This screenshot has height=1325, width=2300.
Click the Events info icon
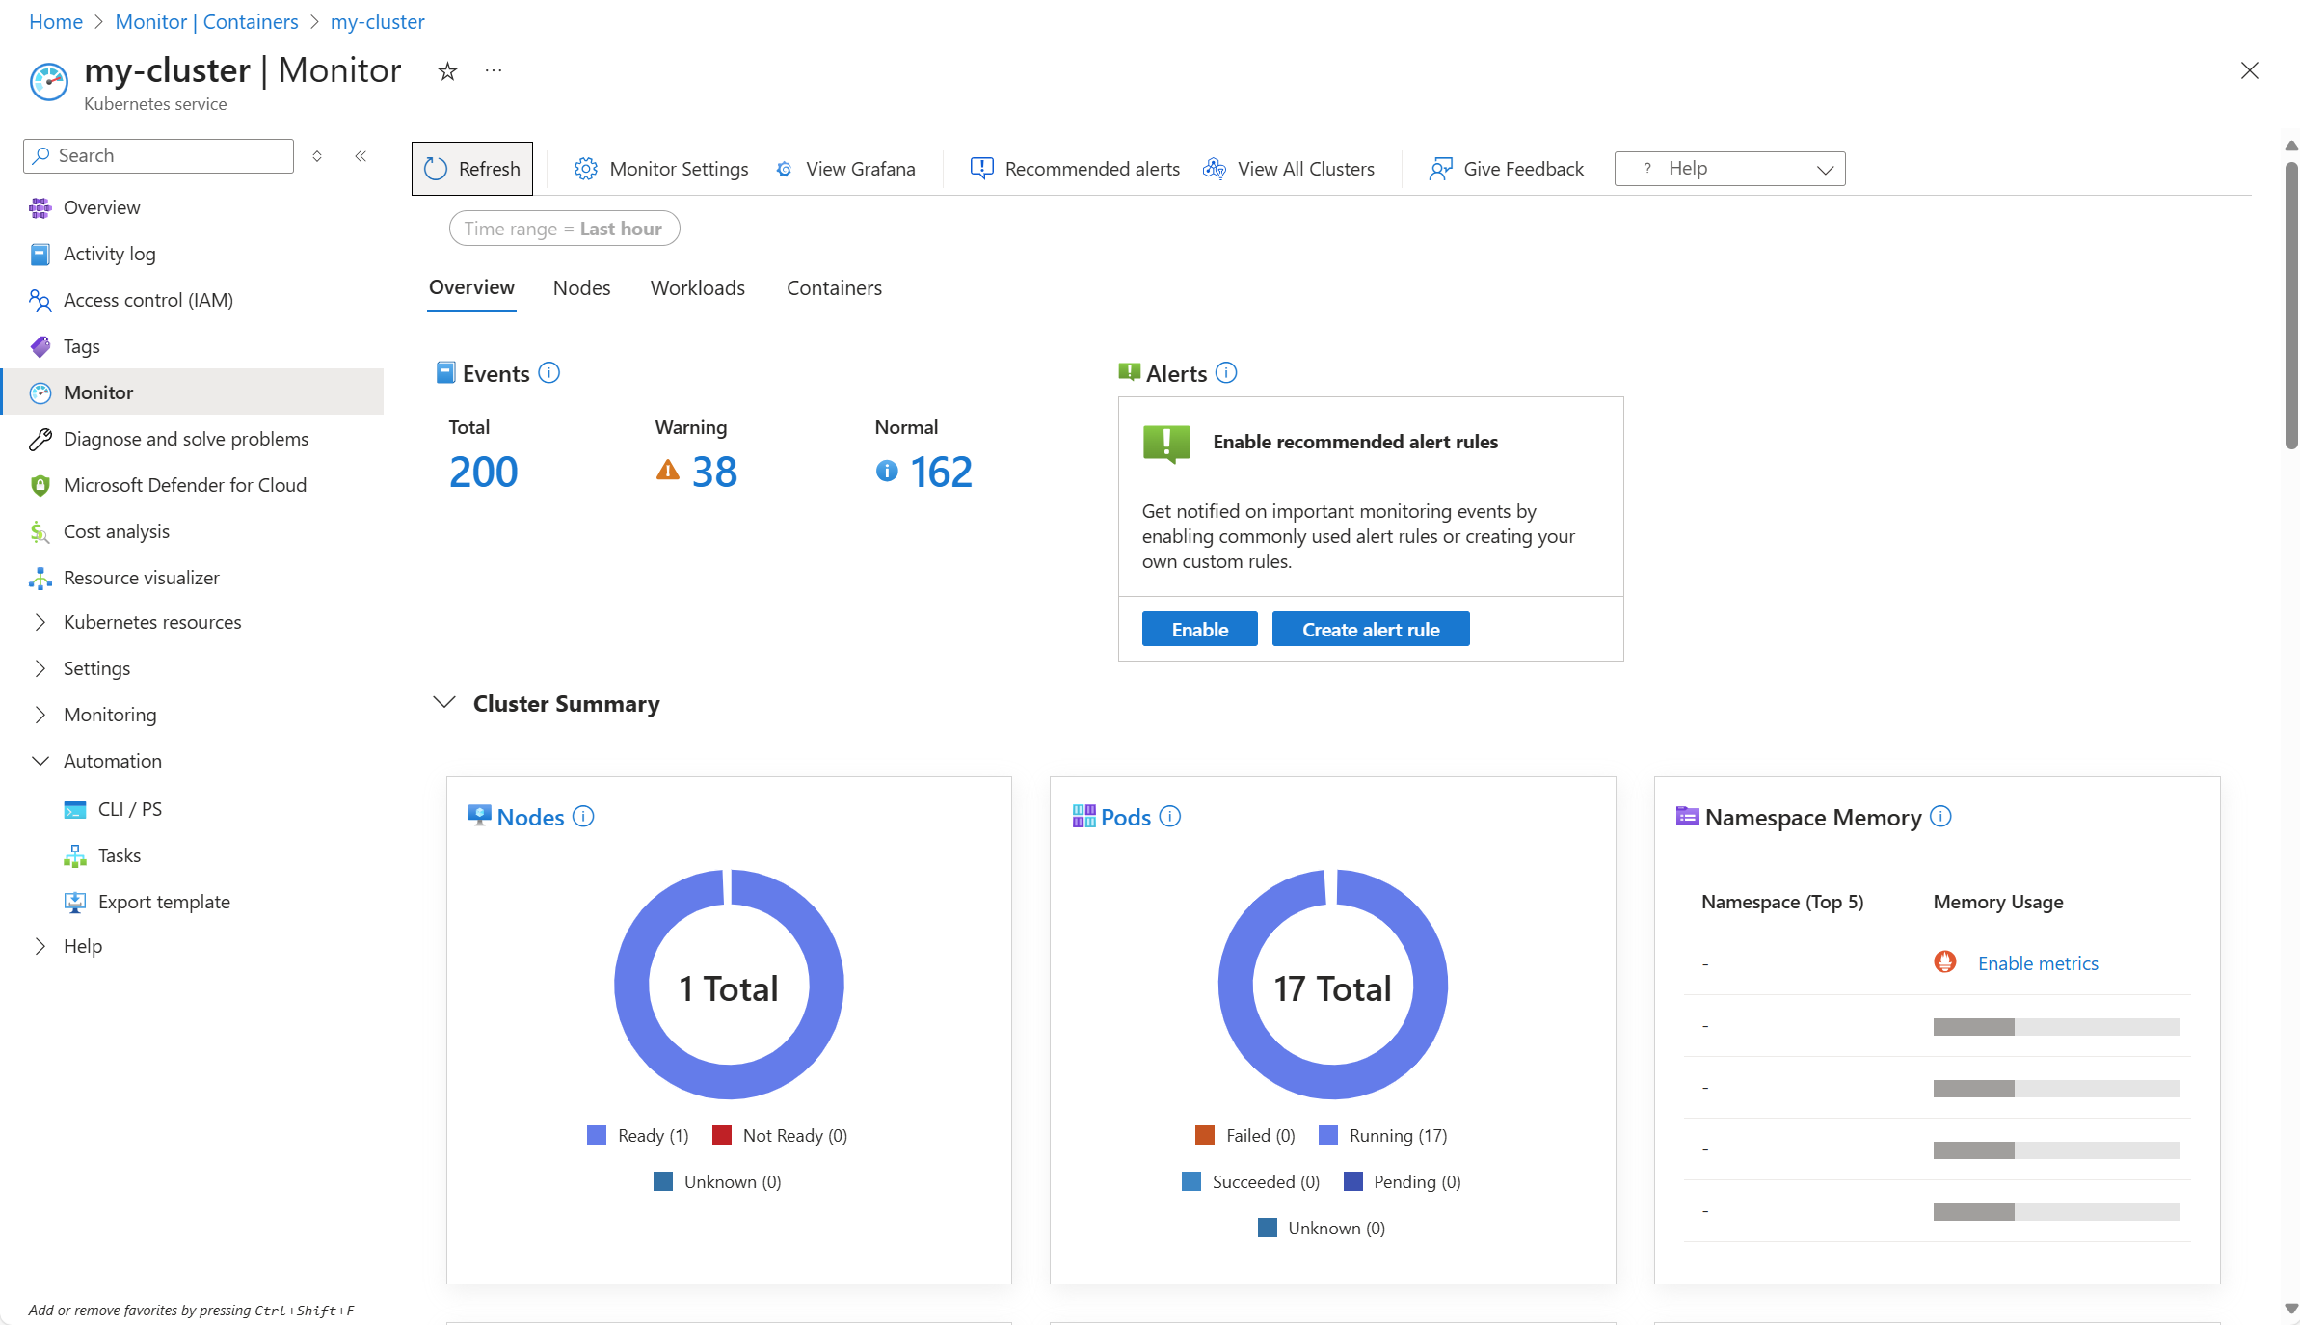pyautogui.click(x=548, y=373)
